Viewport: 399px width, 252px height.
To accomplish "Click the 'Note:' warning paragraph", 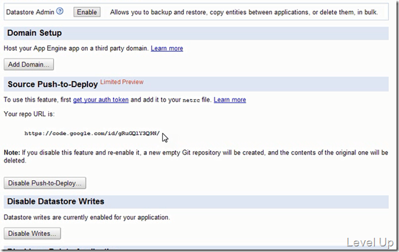I will point(196,157).
